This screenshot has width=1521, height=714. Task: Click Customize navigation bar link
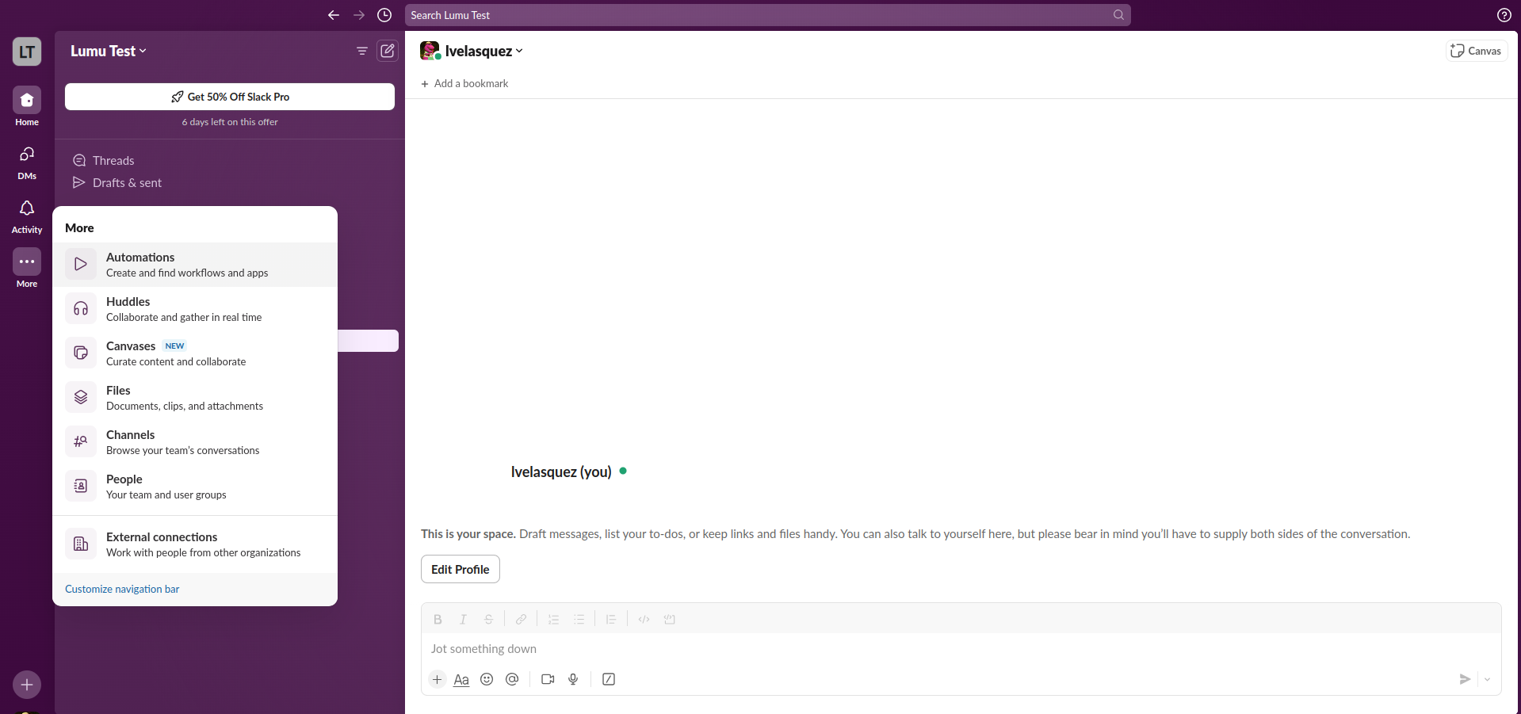(122, 589)
